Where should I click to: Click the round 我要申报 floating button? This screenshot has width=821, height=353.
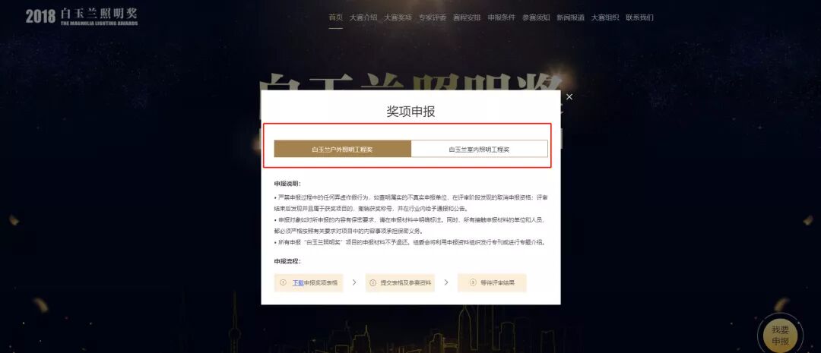point(780,336)
